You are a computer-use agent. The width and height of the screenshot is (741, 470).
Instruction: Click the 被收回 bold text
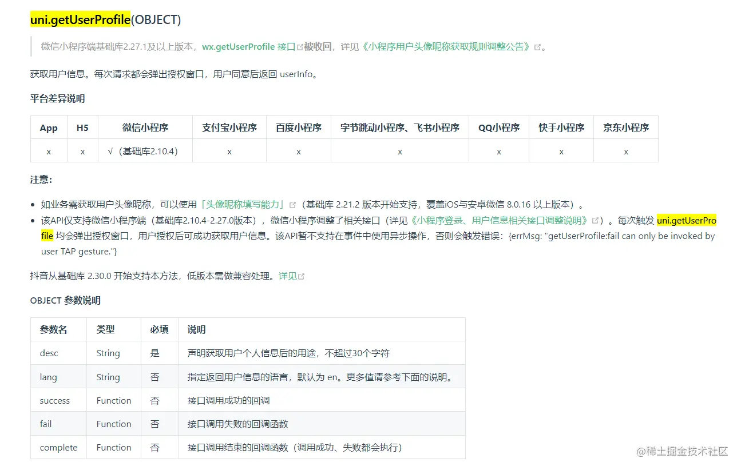[x=318, y=47]
